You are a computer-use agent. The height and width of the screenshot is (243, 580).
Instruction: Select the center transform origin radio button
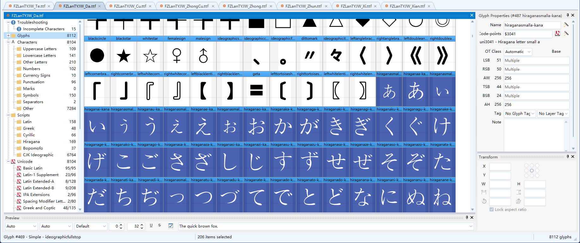(x=532, y=171)
